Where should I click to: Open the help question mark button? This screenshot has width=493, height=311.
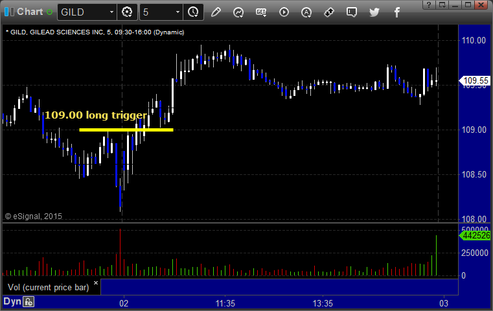[x=429, y=5]
